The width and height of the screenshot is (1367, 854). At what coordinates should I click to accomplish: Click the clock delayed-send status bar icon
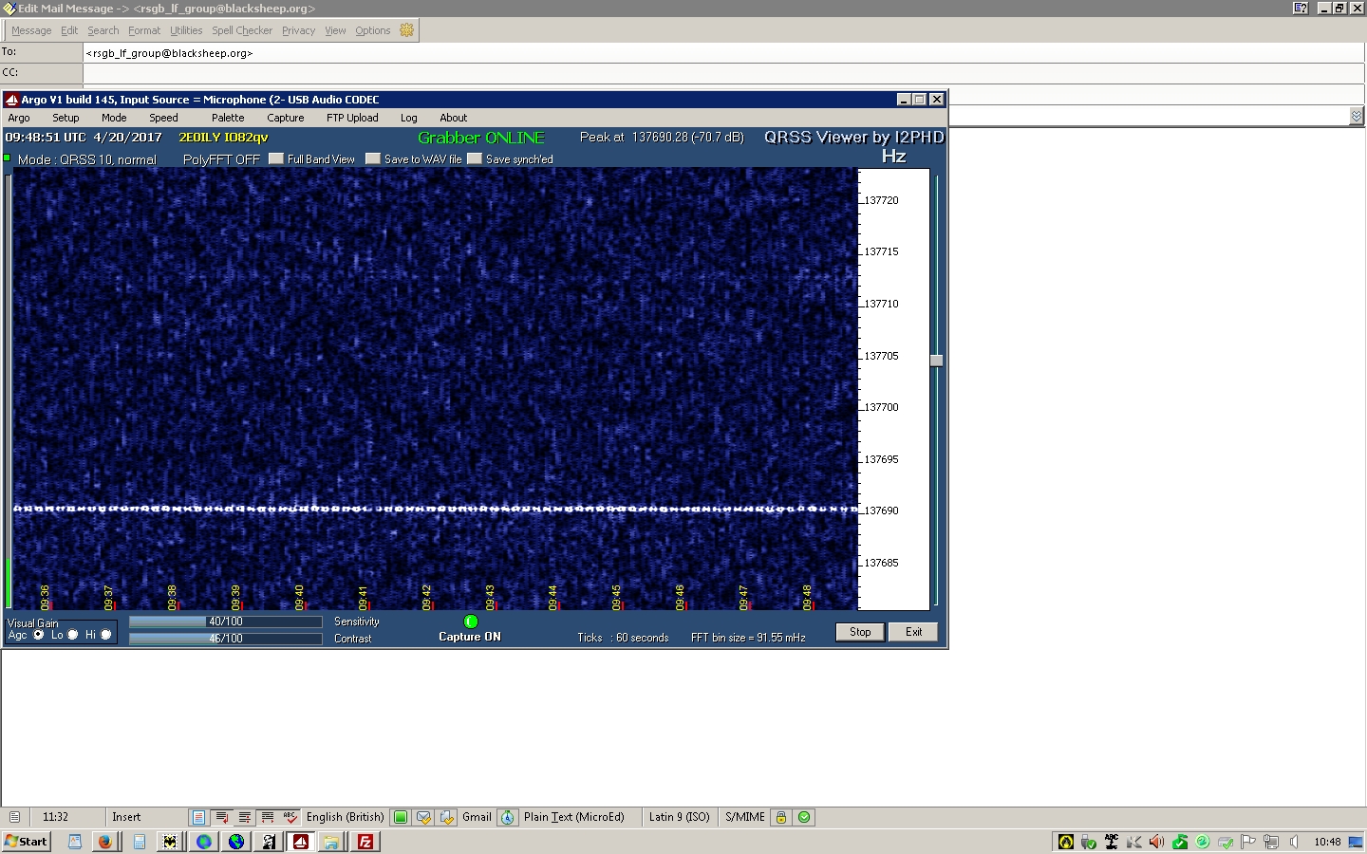point(508,817)
